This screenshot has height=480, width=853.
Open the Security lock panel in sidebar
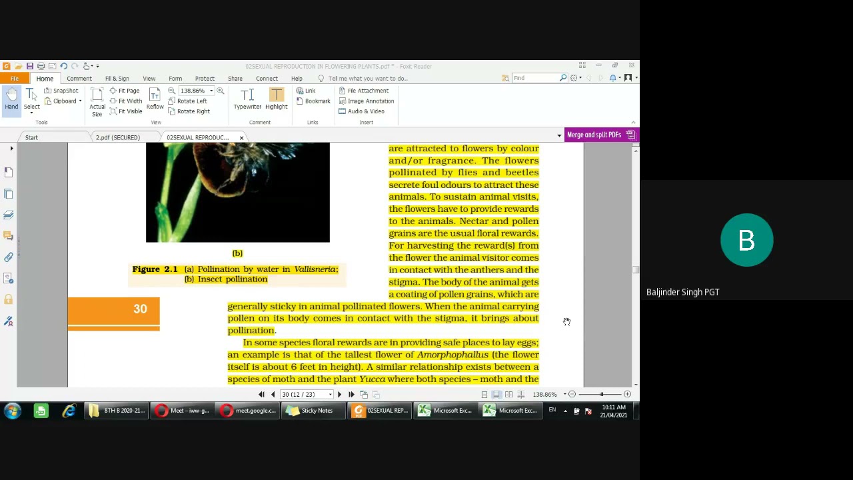coord(9,299)
